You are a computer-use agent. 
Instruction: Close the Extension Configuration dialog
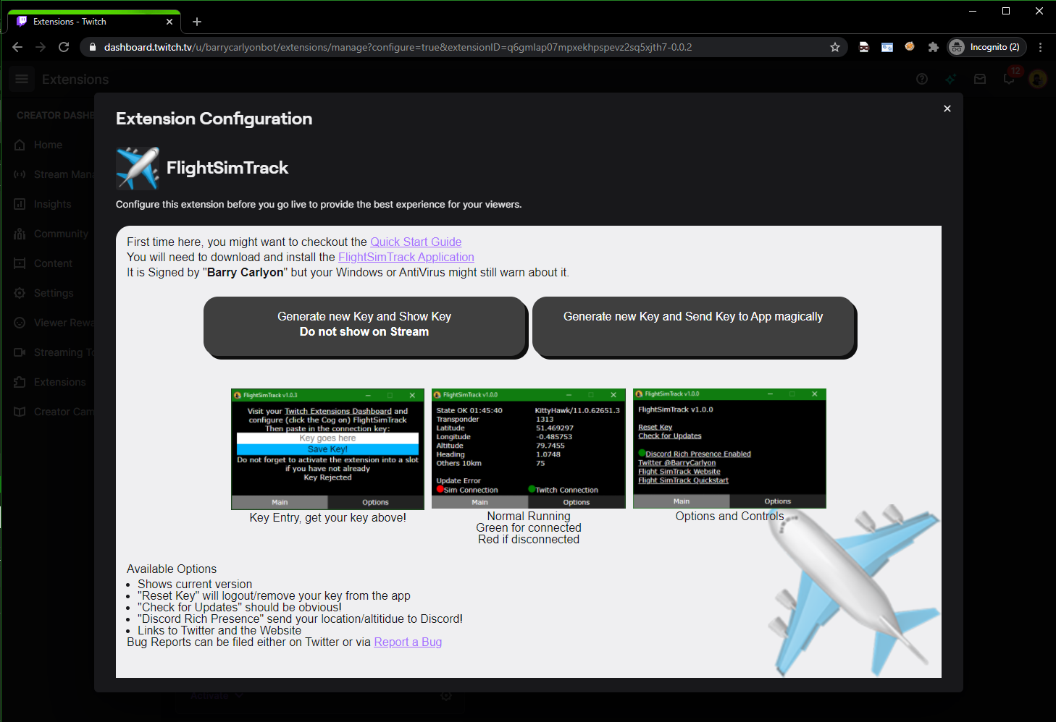(947, 109)
